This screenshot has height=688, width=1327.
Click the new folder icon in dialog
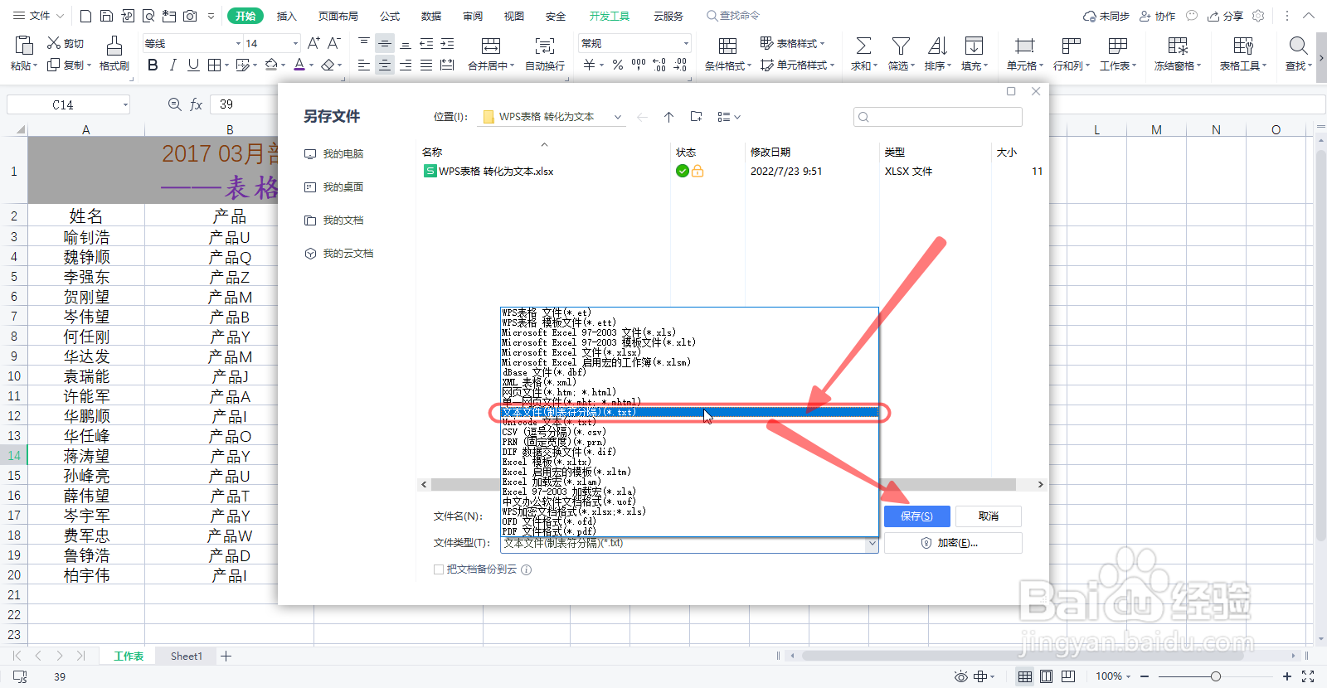(x=697, y=117)
